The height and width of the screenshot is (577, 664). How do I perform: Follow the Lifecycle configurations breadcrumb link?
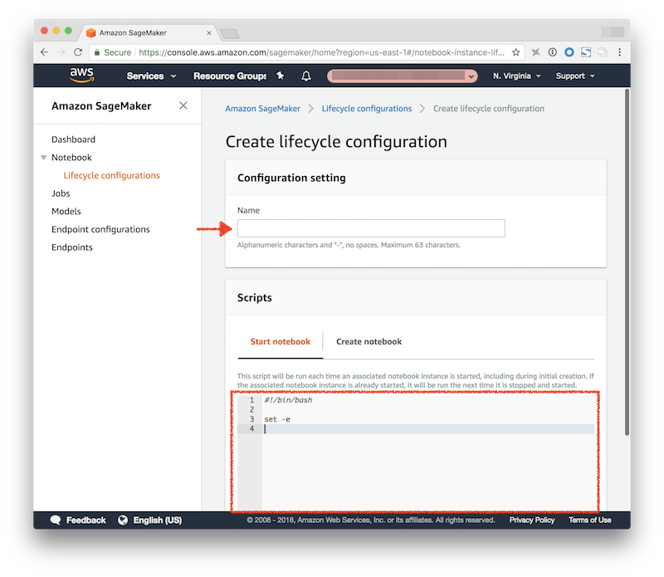[x=367, y=109]
